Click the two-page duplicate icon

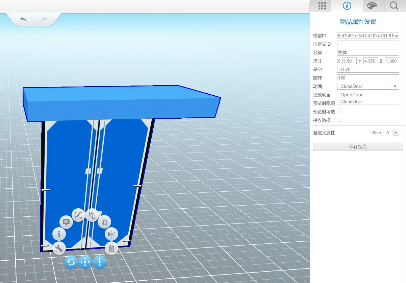(x=104, y=222)
